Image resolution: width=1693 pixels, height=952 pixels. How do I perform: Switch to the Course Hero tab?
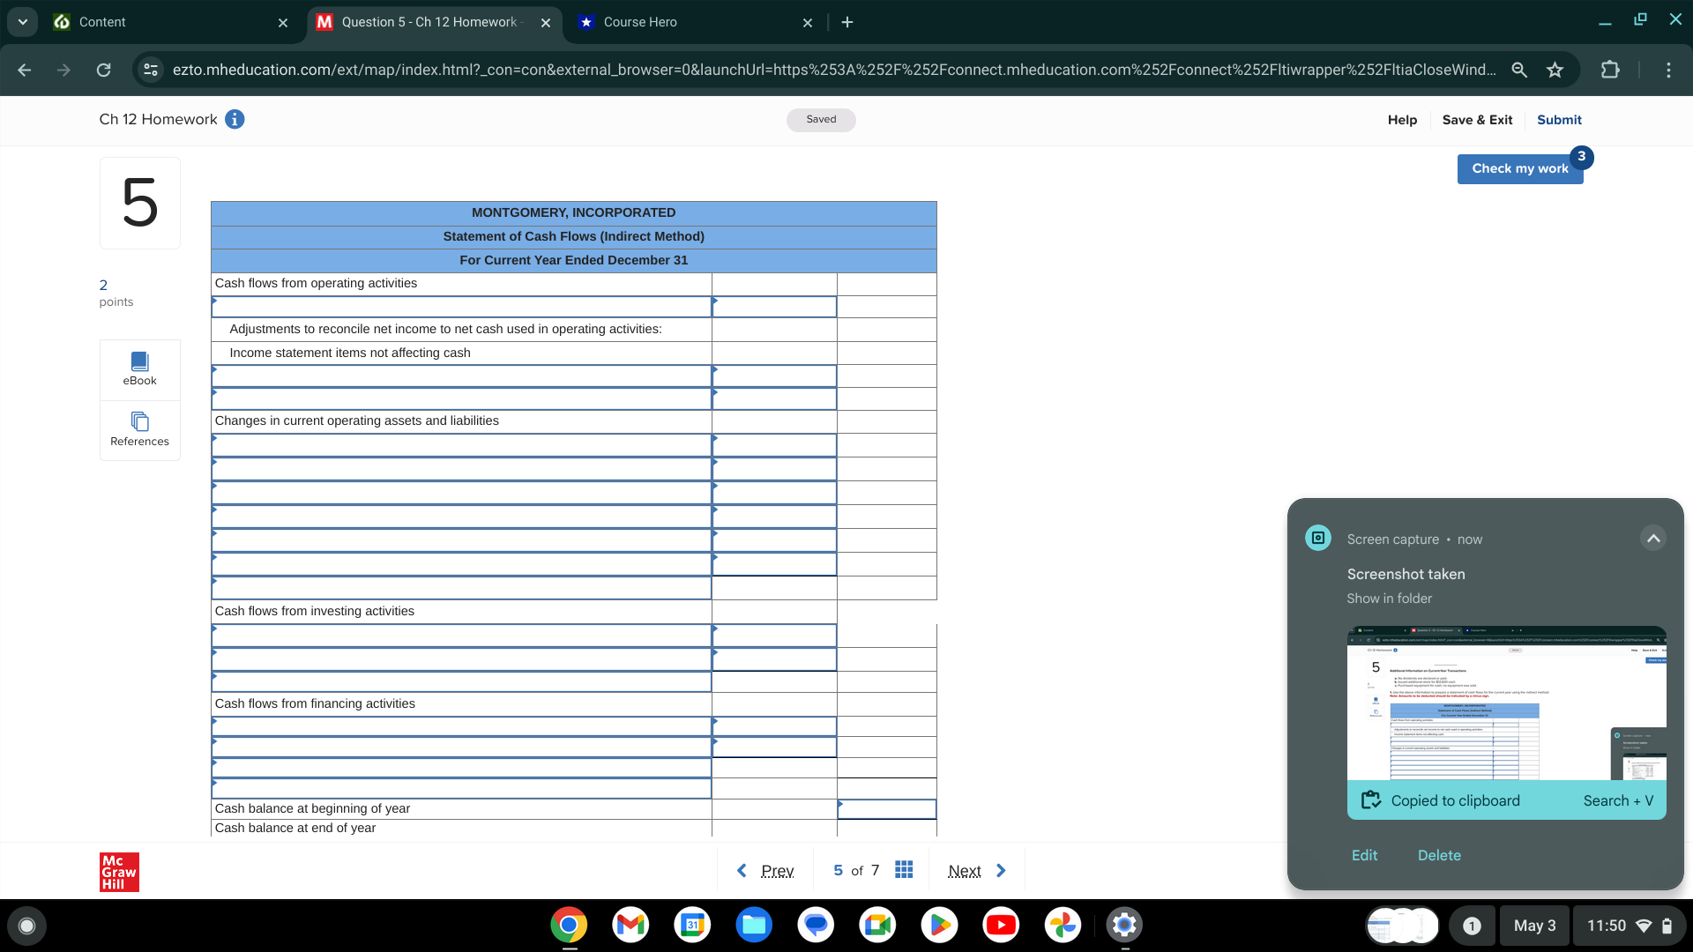(639, 22)
